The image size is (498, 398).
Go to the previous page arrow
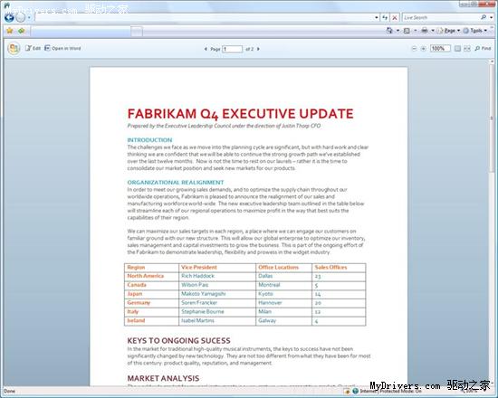(x=206, y=49)
